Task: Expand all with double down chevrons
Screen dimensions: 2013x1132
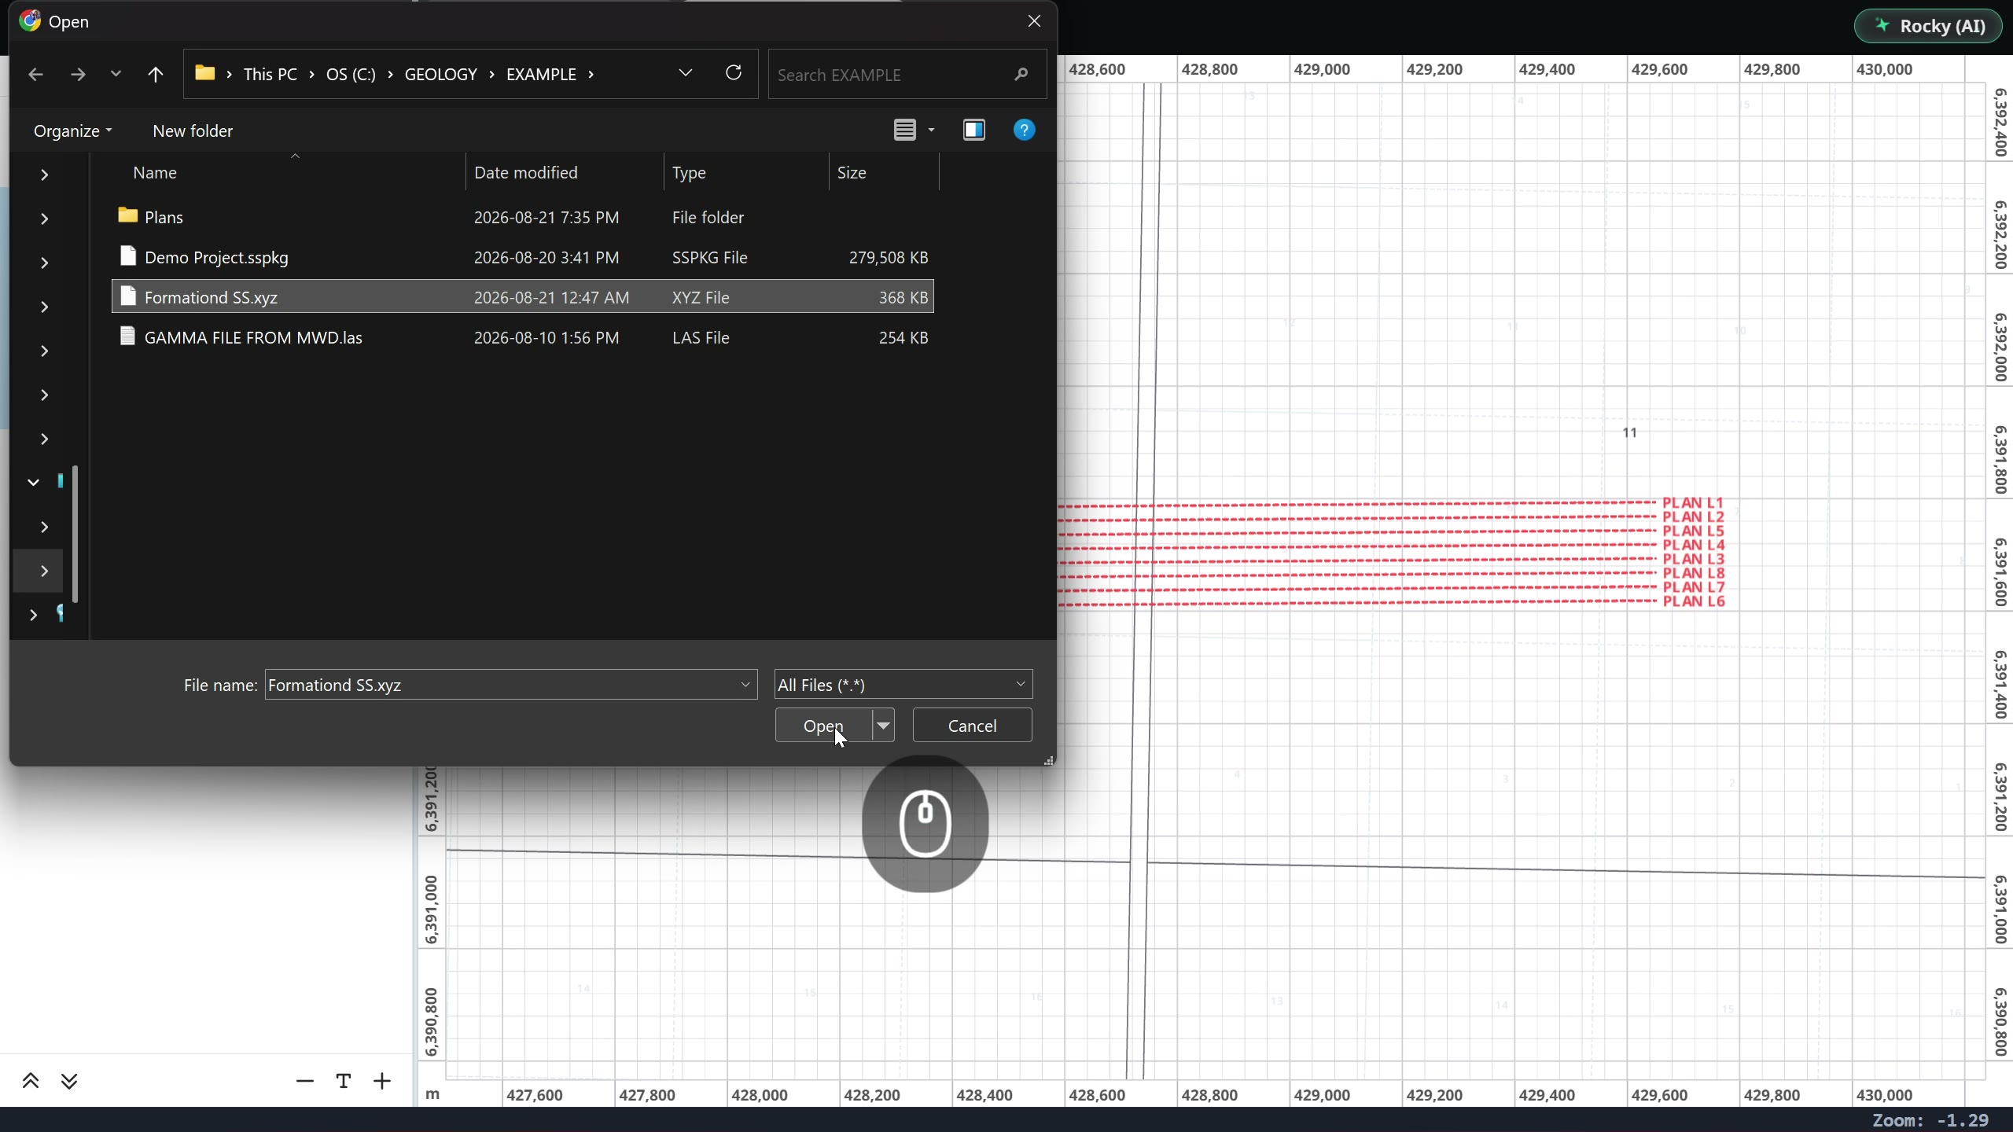Action: [x=69, y=1081]
